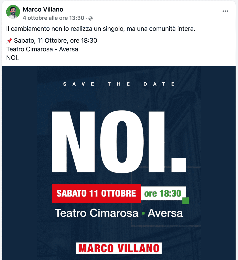Screen dimensions: 238x260
Task: Click the word "Aversa" on the poster
Action: pos(165,213)
